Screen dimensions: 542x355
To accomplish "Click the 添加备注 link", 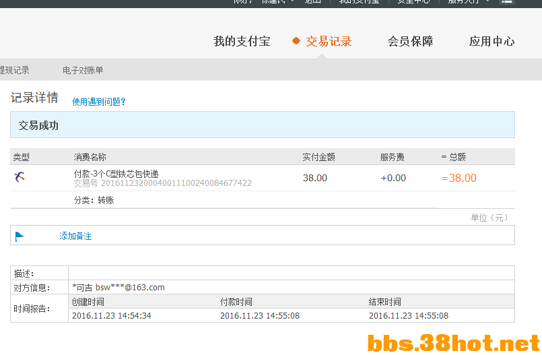I will (75, 236).
